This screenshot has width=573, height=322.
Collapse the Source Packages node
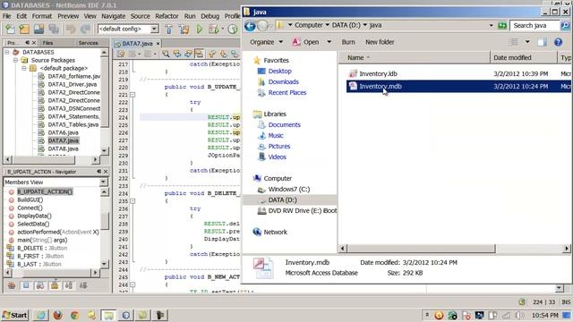click(x=16, y=60)
